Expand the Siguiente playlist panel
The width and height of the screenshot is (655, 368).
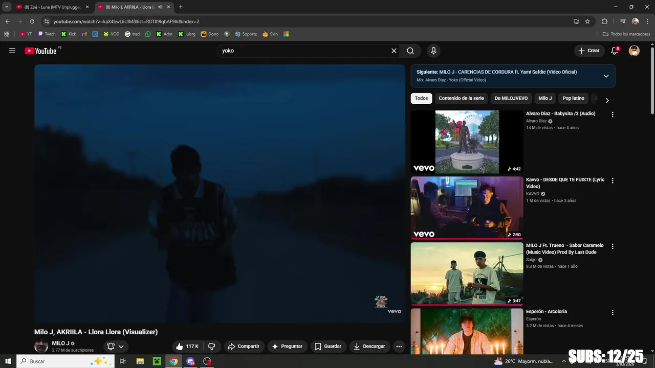pyautogui.click(x=606, y=76)
